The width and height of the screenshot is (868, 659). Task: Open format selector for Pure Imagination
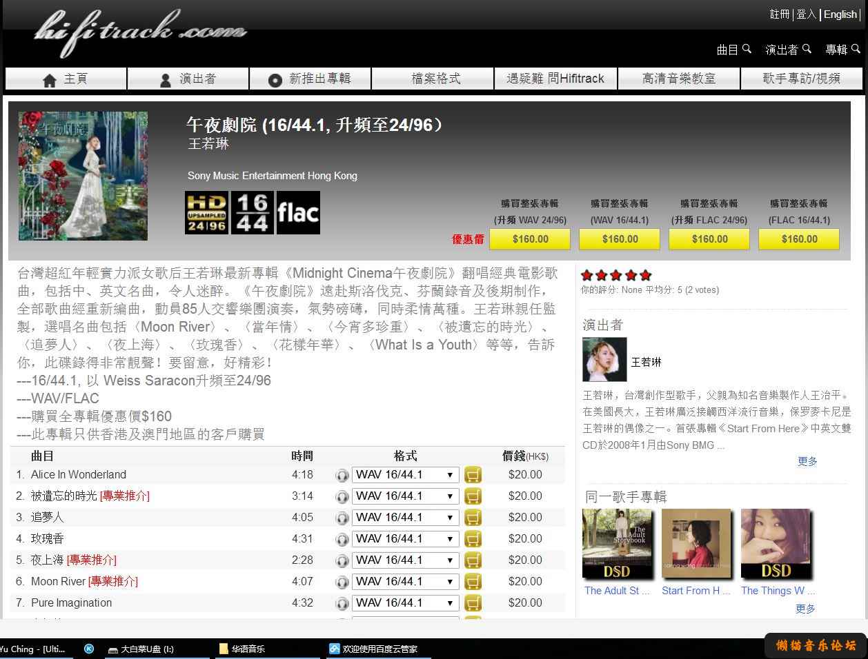click(405, 603)
